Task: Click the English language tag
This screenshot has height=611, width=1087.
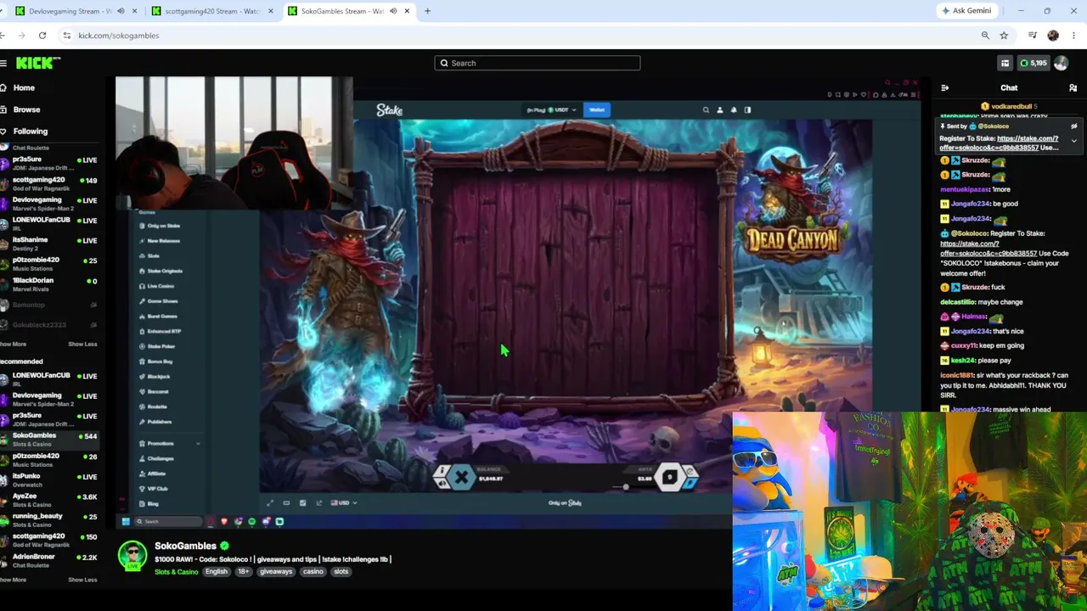Action: point(217,572)
